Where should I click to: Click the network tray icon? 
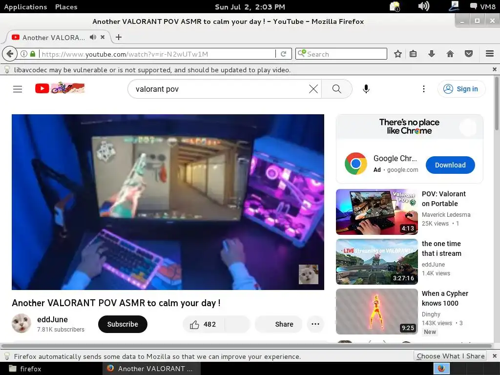pyautogui.click(x=454, y=6)
